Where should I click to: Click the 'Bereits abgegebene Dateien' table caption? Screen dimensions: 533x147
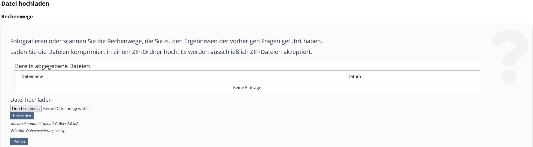pyautogui.click(x=52, y=66)
